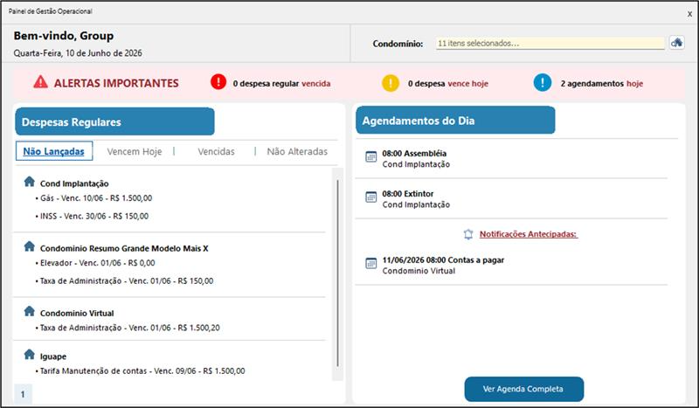Switch to the Não Alteradas tab
The height and width of the screenshot is (408, 699).
coord(297,152)
